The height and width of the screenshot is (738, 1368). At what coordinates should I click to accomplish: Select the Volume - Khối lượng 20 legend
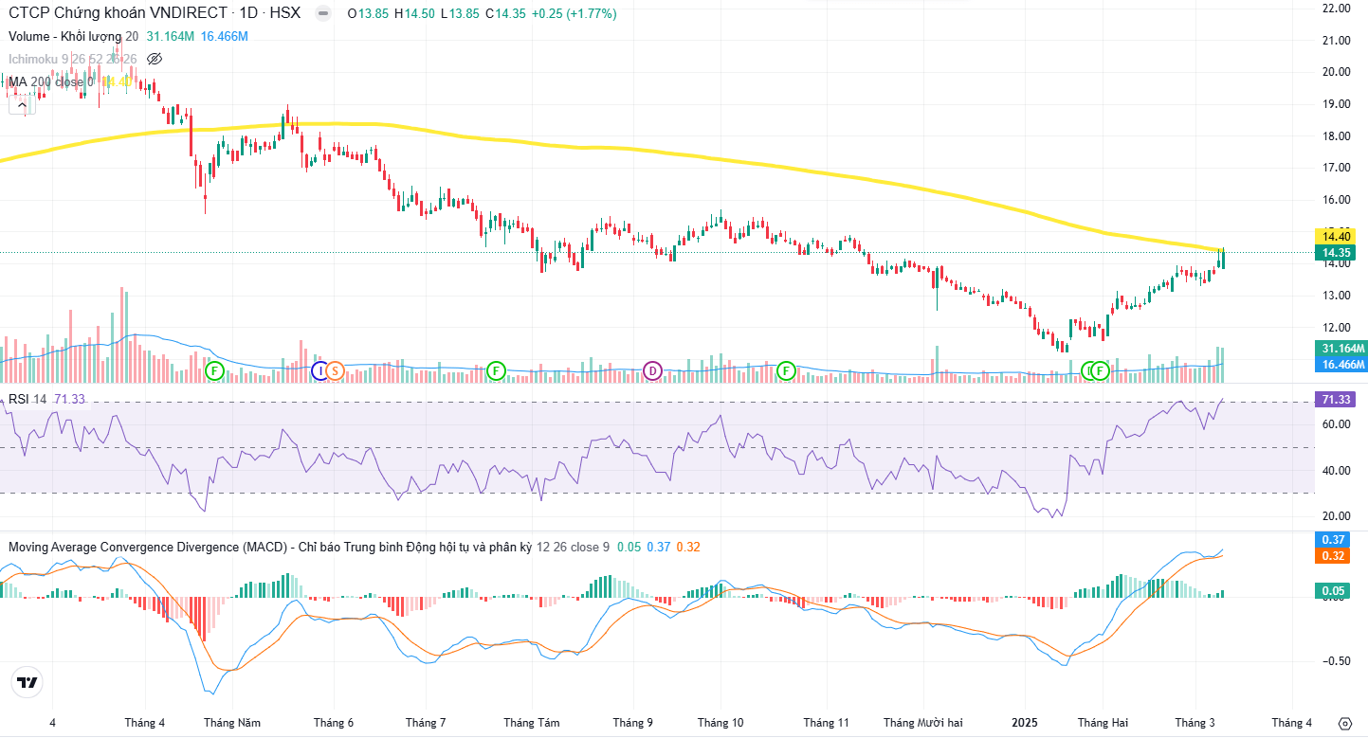tap(74, 36)
